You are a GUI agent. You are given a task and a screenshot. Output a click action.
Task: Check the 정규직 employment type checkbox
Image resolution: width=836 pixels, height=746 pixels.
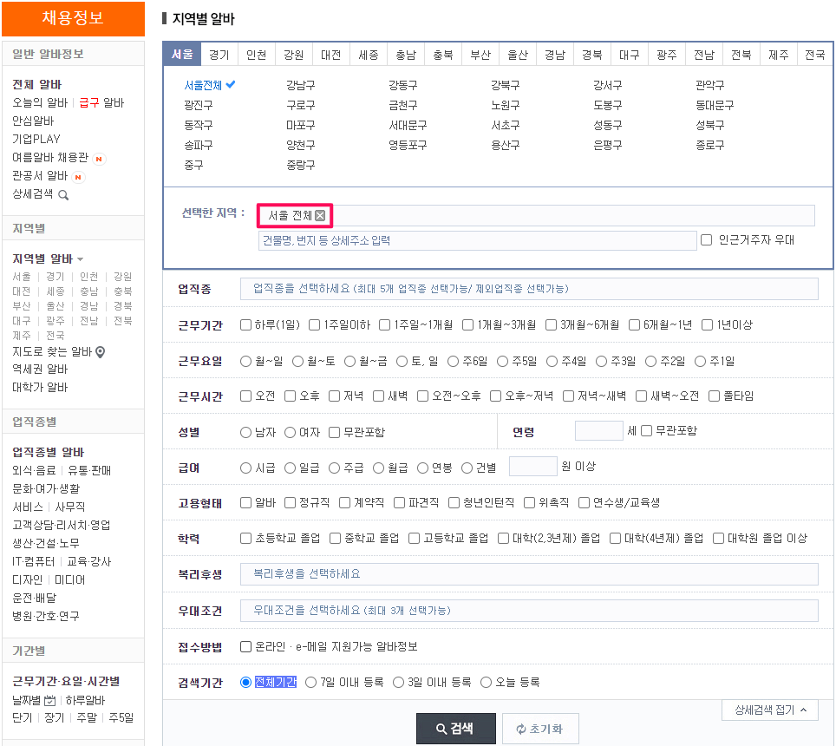(290, 502)
